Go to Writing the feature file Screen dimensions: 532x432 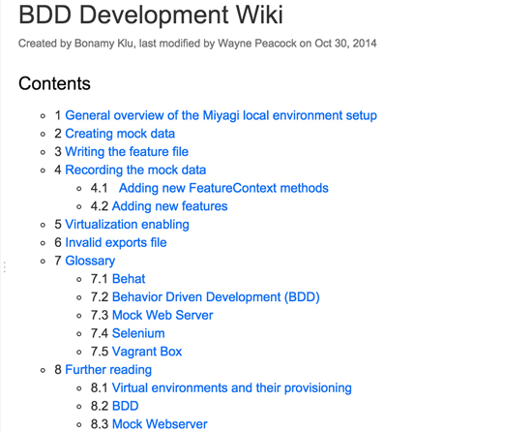[127, 152]
